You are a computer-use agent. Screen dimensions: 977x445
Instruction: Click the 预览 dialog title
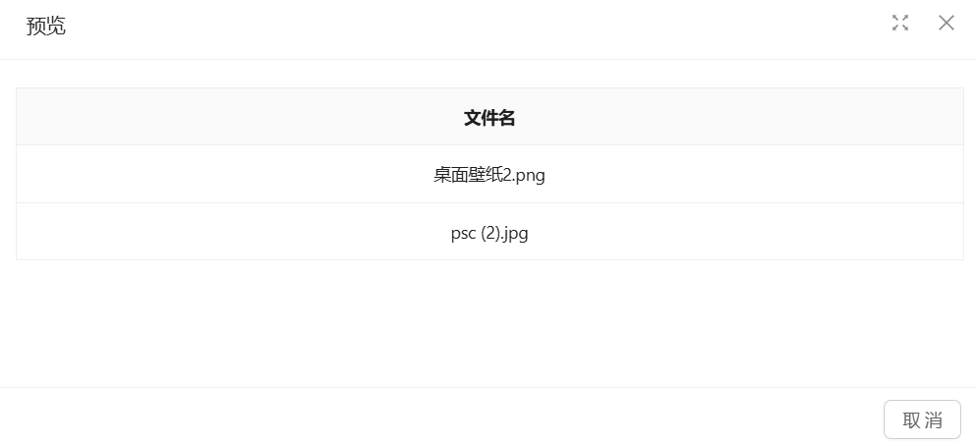pyautogui.click(x=46, y=26)
